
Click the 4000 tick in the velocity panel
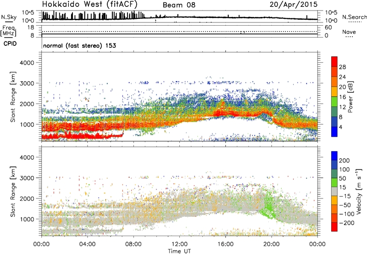27,157
